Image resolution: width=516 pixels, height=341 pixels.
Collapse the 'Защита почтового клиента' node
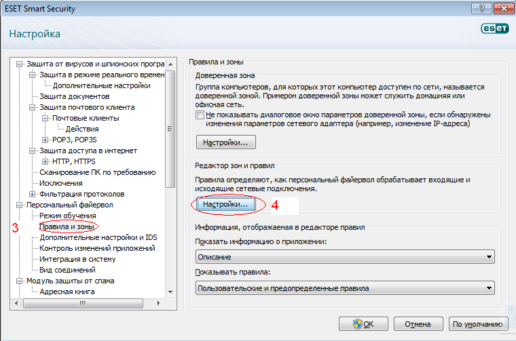click(x=33, y=107)
